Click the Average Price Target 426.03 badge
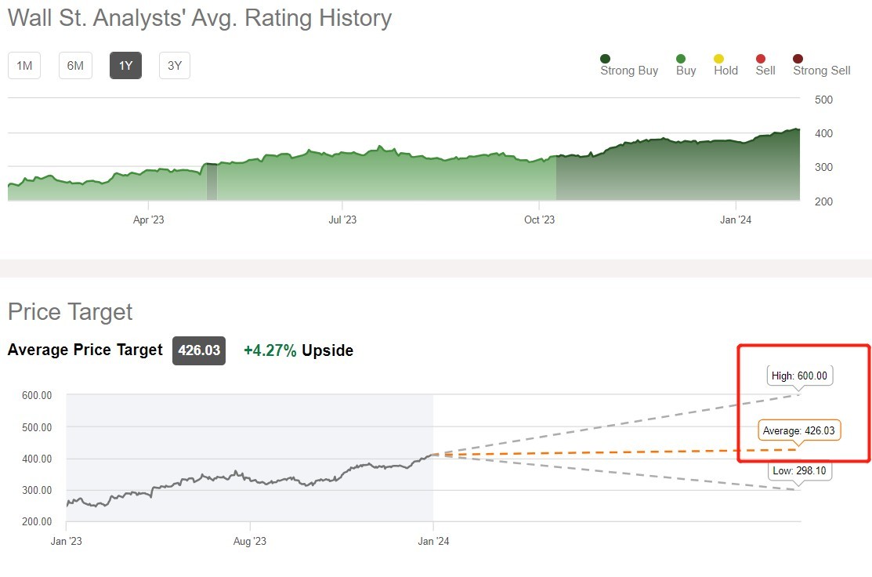Screen dimensions: 872x577 199,350
